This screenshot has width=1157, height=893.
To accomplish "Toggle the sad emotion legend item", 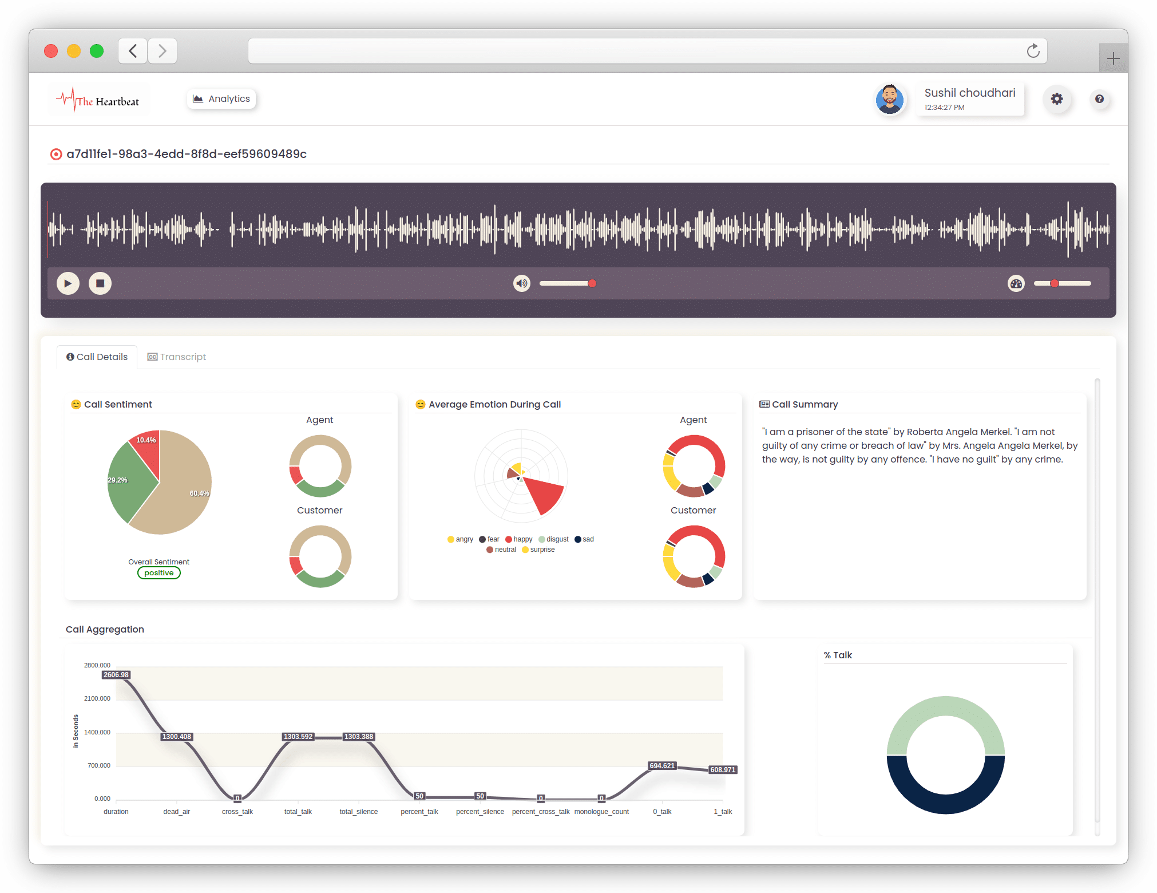I will [x=584, y=539].
